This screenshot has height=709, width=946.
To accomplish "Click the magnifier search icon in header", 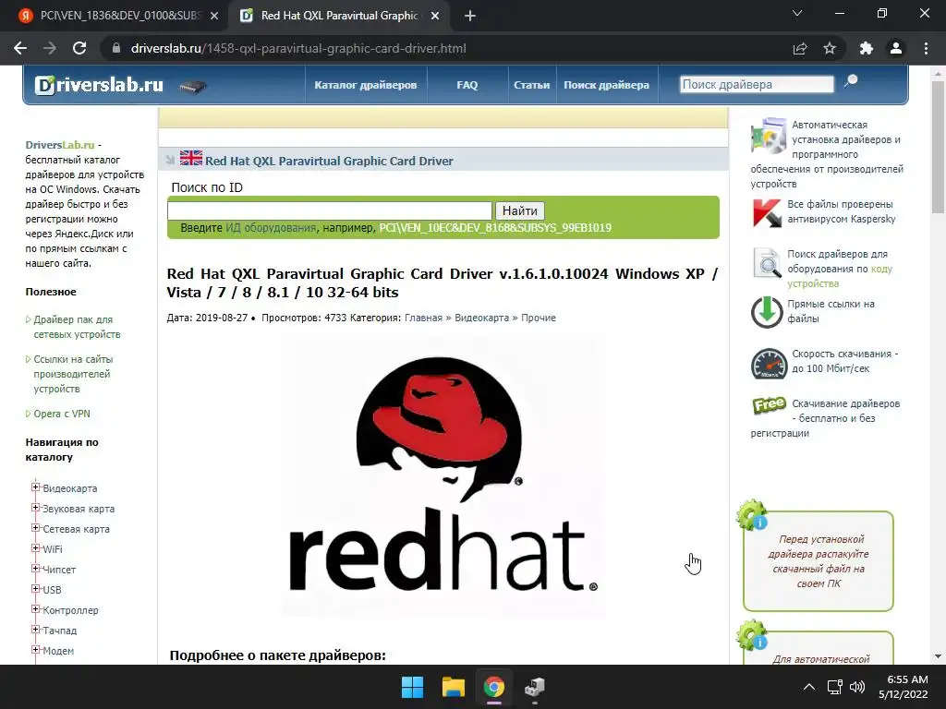I will (851, 81).
